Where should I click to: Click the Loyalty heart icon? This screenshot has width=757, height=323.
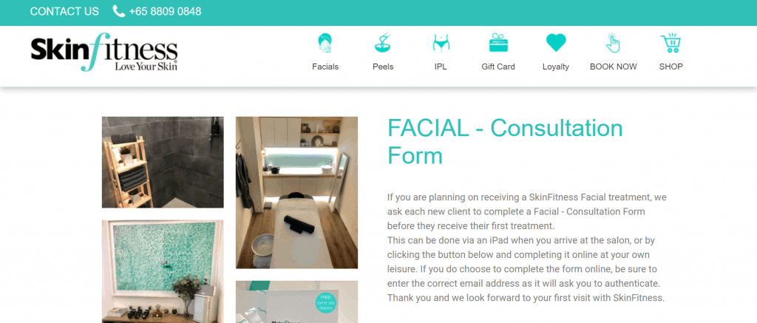coord(556,42)
